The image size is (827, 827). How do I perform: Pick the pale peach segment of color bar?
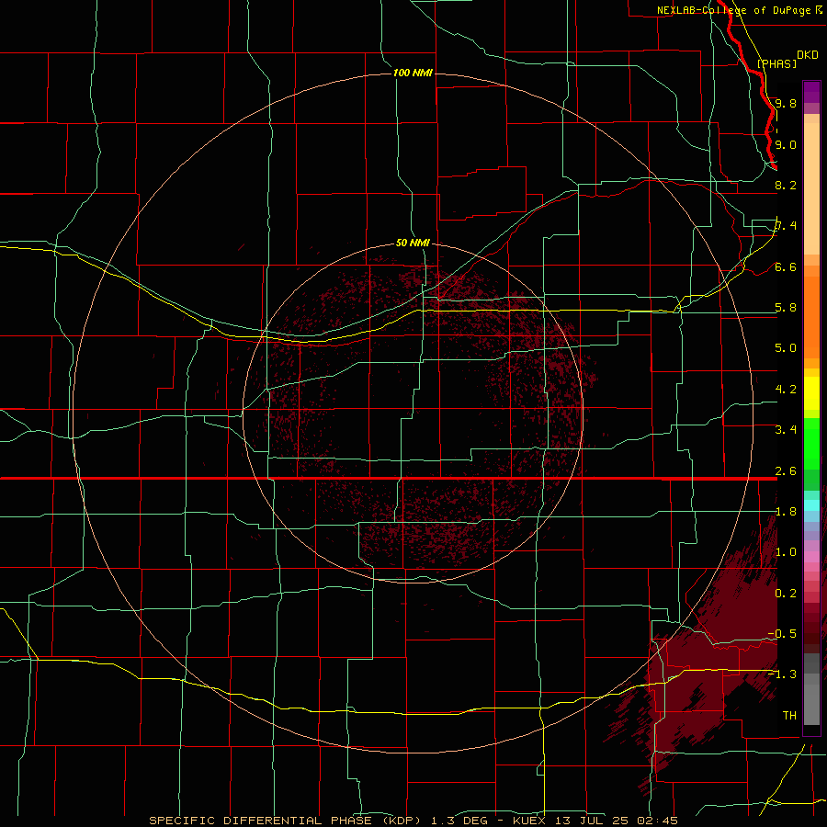point(811,188)
